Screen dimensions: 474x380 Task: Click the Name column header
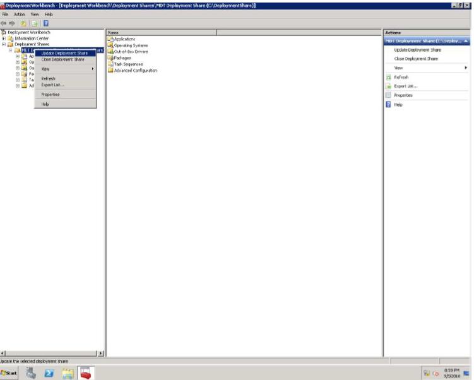click(x=162, y=32)
